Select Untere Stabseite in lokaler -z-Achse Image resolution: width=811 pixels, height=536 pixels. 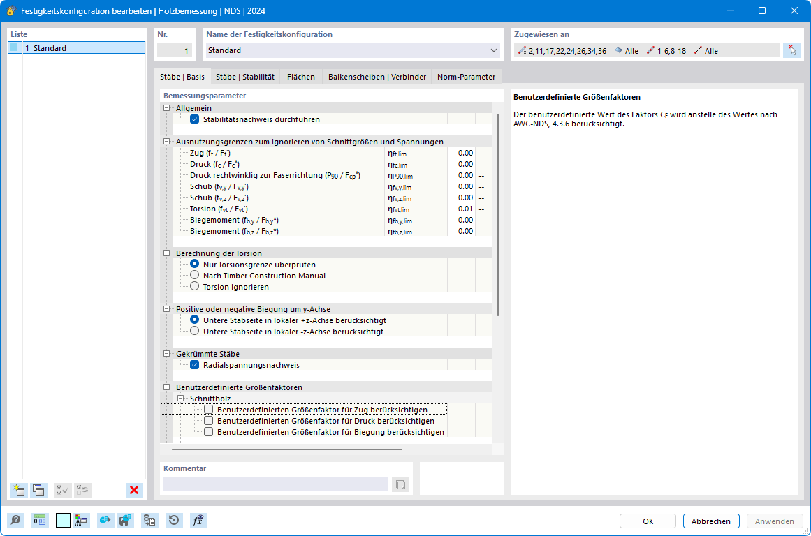(194, 331)
